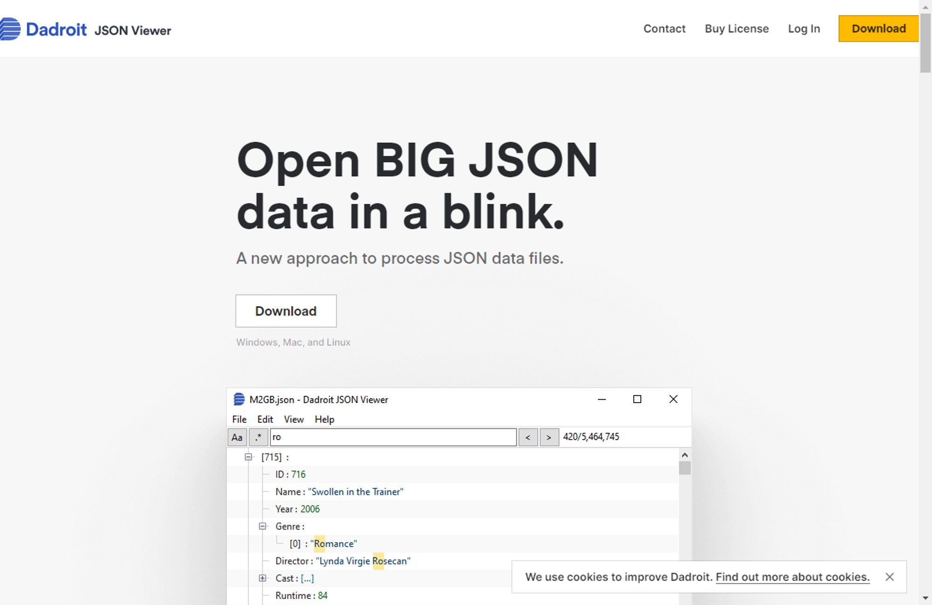
Task: Click the Dadroit logo icon in header
Action: pos(10,29)
